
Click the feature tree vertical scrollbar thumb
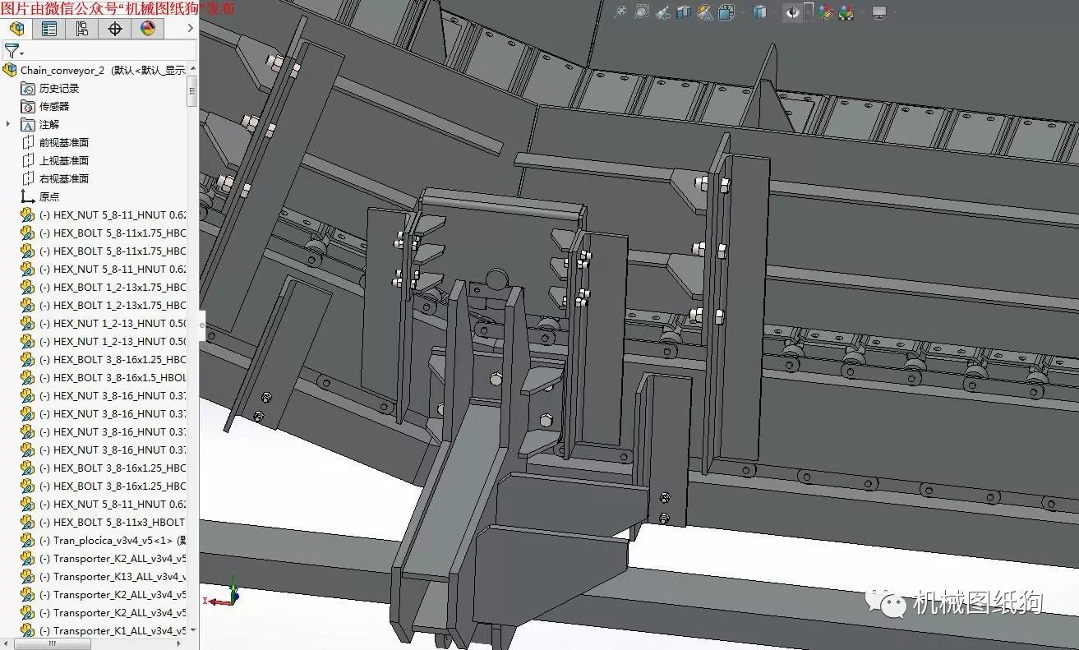[192, 92]
